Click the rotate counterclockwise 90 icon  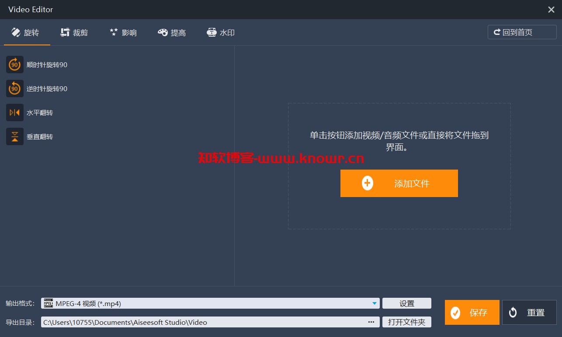pyautogui.click(x=15, y=89)
